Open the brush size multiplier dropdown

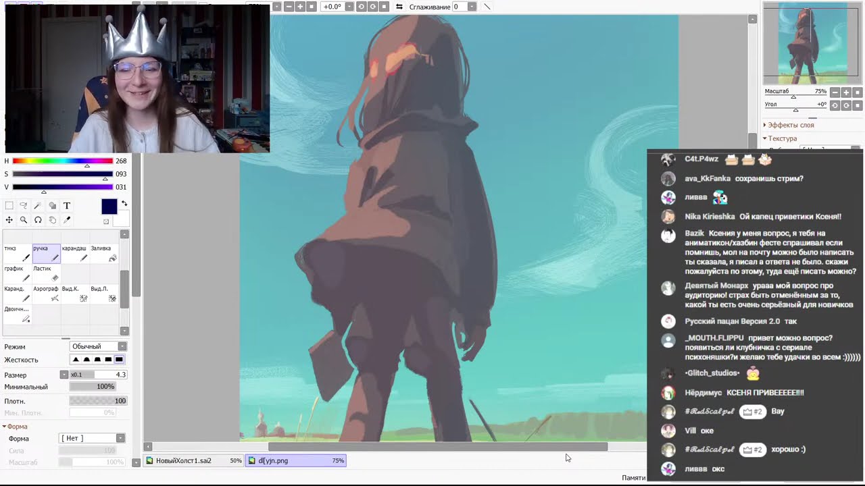64,375
